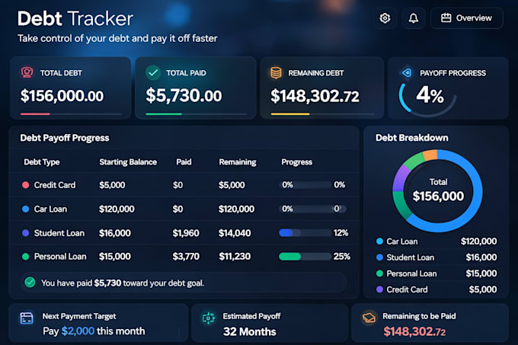The image size is (518, 345).
Task: Click the Remaining Debt coin stack icon
Action: (277, 72)
